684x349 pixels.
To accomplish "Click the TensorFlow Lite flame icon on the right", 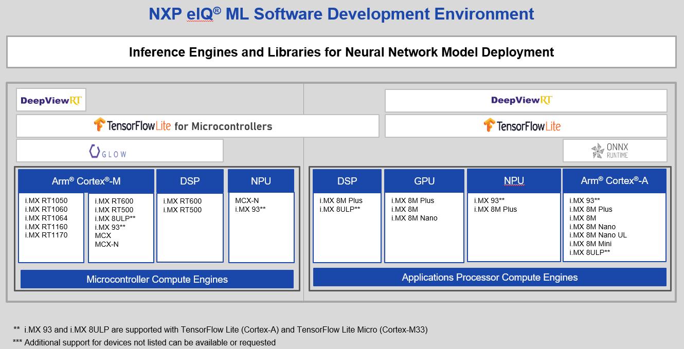I will [x=489, y=124].
